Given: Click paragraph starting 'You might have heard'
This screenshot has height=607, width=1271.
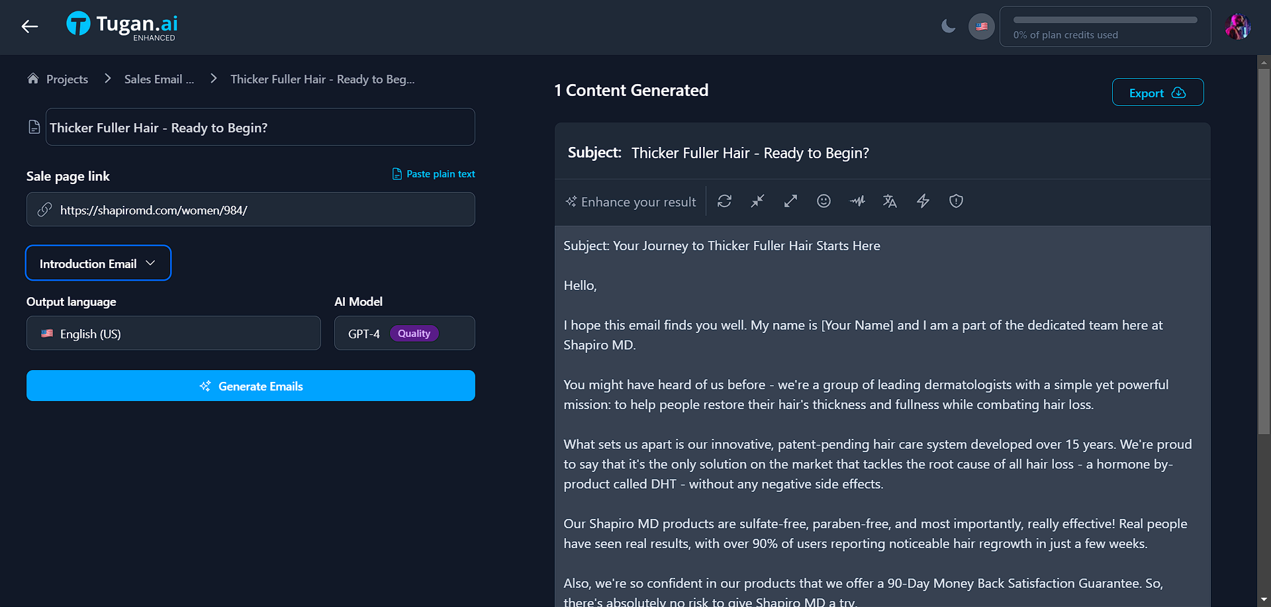Looking at the screenshot, I should tap(866, 395).
